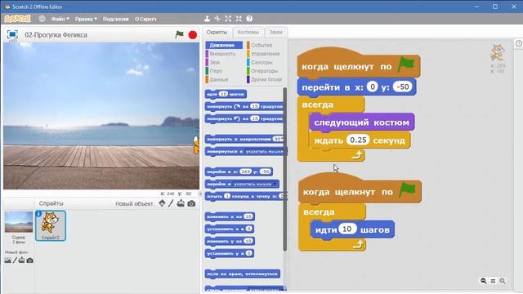The image size is (523, 294).
Task: Edit project name 02-Прогулка Феликса
Action: tap(56, 35)
